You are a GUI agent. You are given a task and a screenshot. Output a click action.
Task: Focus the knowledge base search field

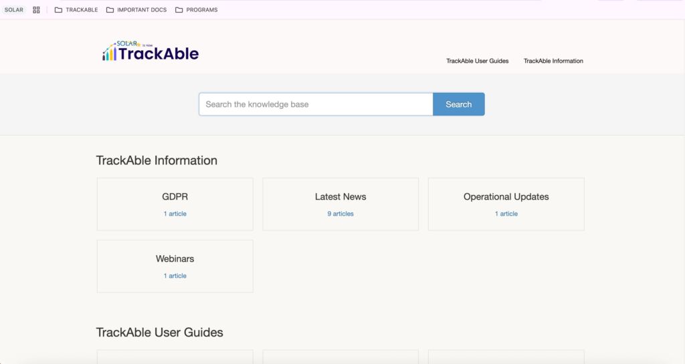click(316, 104)
